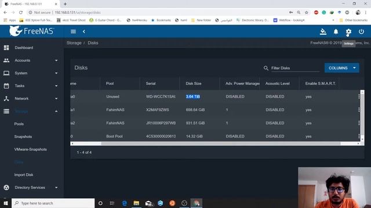The width and height of the screenshot is (371, 208).
Task: Open new browser tab
Action: (65, 4)
